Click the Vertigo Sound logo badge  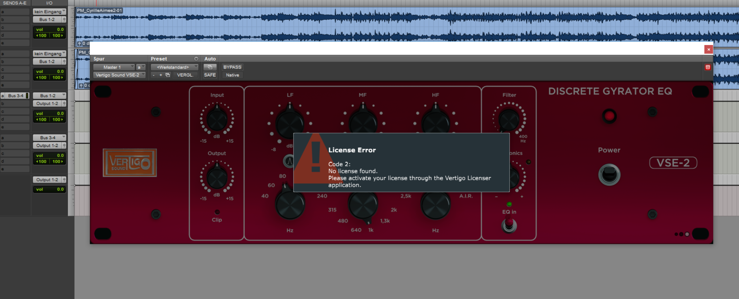click(x=130, y=163)
